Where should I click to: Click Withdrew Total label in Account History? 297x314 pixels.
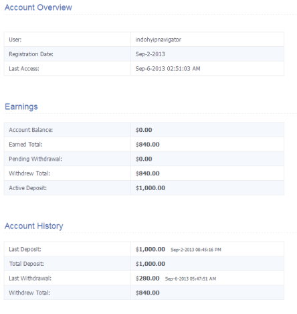pyautogui.click(x=29, y=293)
